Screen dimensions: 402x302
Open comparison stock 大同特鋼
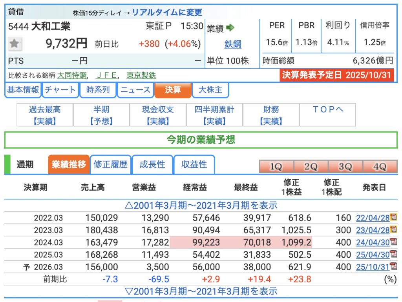pyautogui.click(x=72, y=75)
